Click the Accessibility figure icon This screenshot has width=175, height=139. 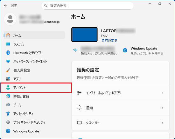click(8, 114)
